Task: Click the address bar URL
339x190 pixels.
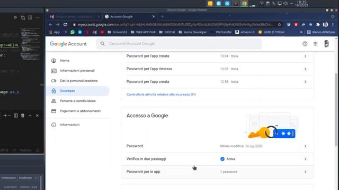Action: [175, 25]
